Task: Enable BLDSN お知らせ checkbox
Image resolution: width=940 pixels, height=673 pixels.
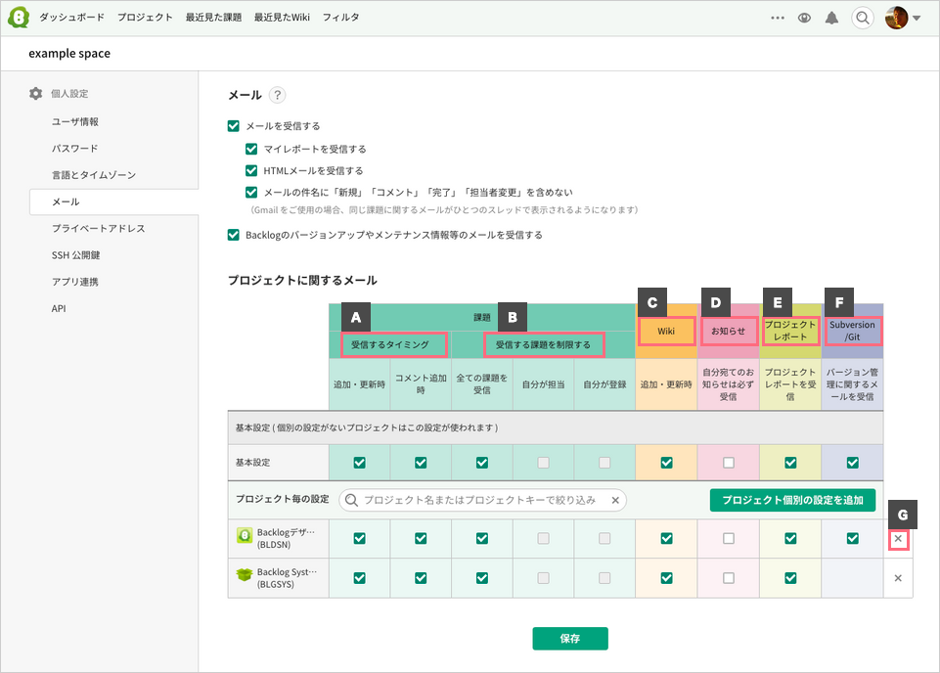Action: [x=729, y=539]
